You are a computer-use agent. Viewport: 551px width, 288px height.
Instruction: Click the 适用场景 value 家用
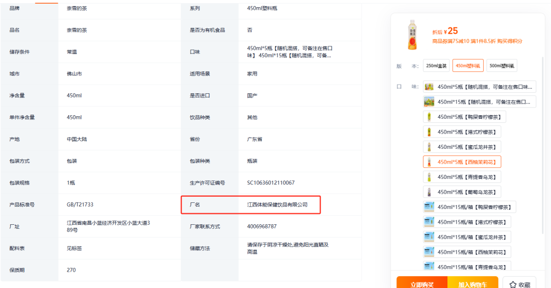click(252, 74)
